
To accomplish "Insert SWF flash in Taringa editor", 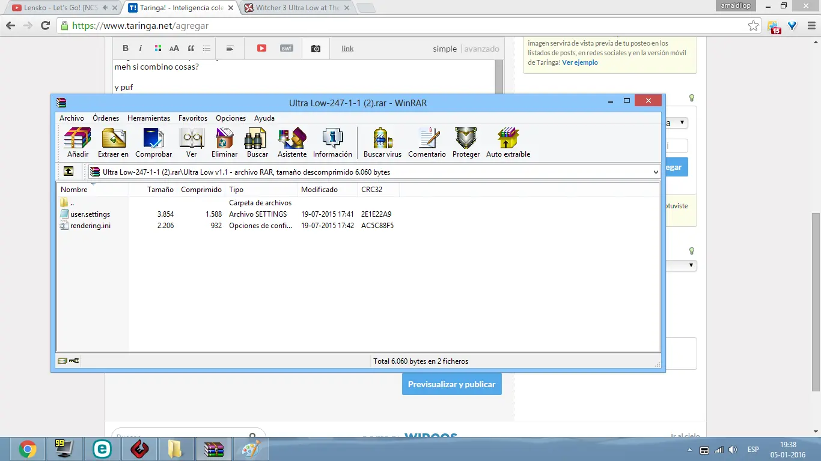I will tap(287, 48).
